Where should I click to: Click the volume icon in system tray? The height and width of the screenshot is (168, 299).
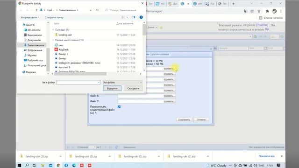[256, 165]
